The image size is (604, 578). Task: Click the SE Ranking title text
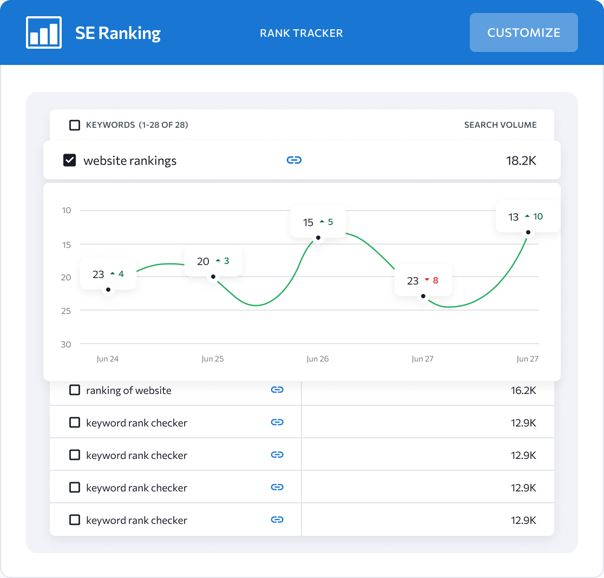click(118, 32)
